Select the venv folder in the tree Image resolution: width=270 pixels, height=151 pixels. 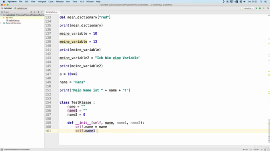11,18
